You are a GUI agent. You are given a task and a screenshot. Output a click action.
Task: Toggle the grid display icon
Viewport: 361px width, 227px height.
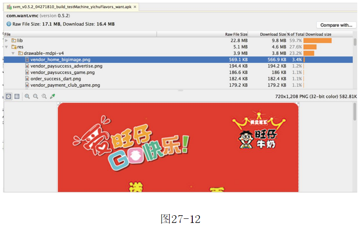(x=17, y=97)
